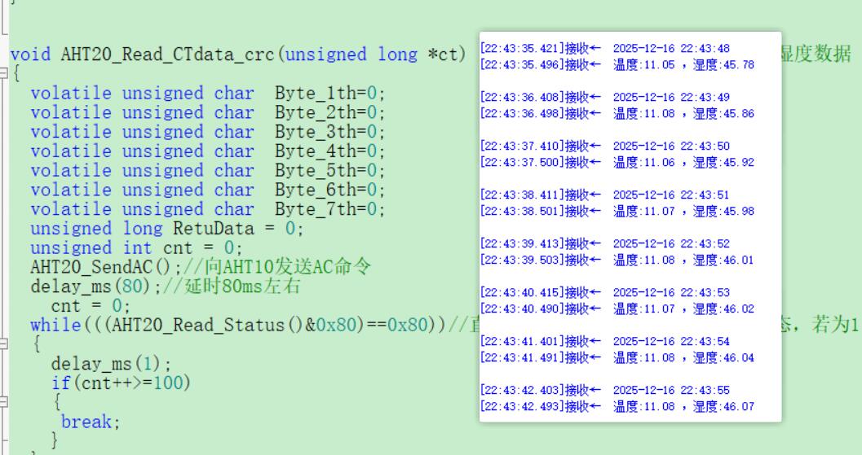
Task: Click the Byte_6th=0 declaration line
Action: click(x=208, y=190)
